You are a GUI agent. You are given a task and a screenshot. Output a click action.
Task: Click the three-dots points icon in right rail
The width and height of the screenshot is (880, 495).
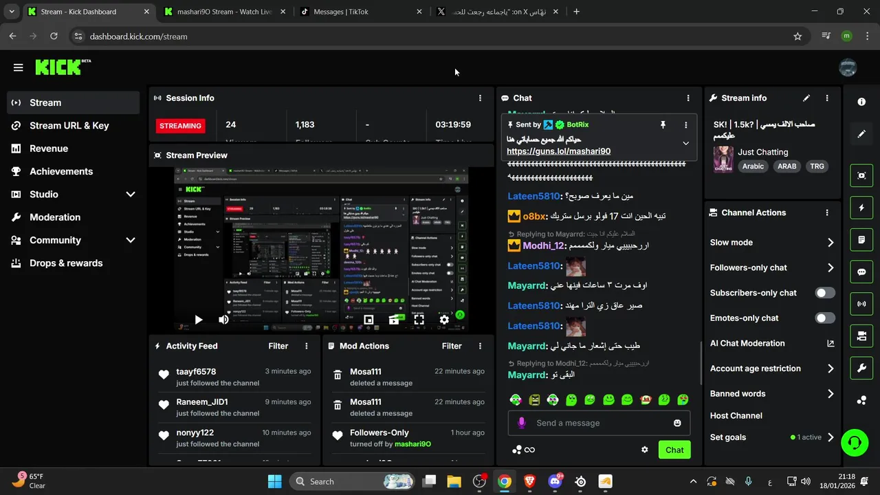(x=861, y=400)
